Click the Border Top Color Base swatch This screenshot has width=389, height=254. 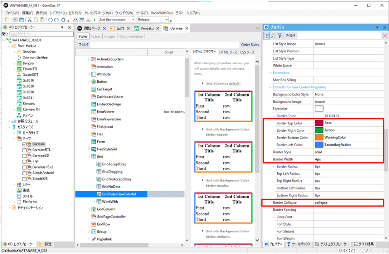tap(319, 123)
